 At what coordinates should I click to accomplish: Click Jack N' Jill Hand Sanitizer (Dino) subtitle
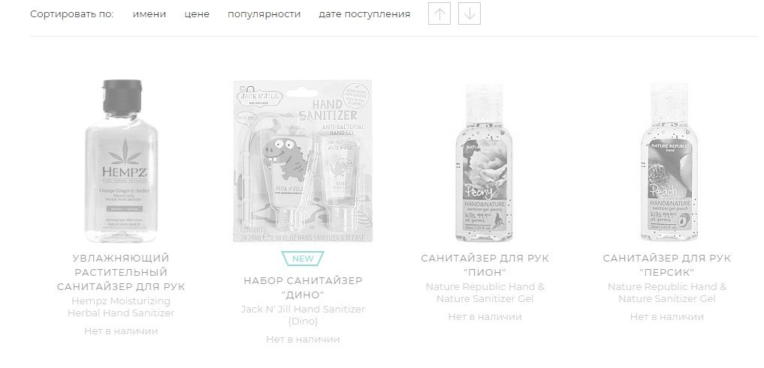(303, 315)
